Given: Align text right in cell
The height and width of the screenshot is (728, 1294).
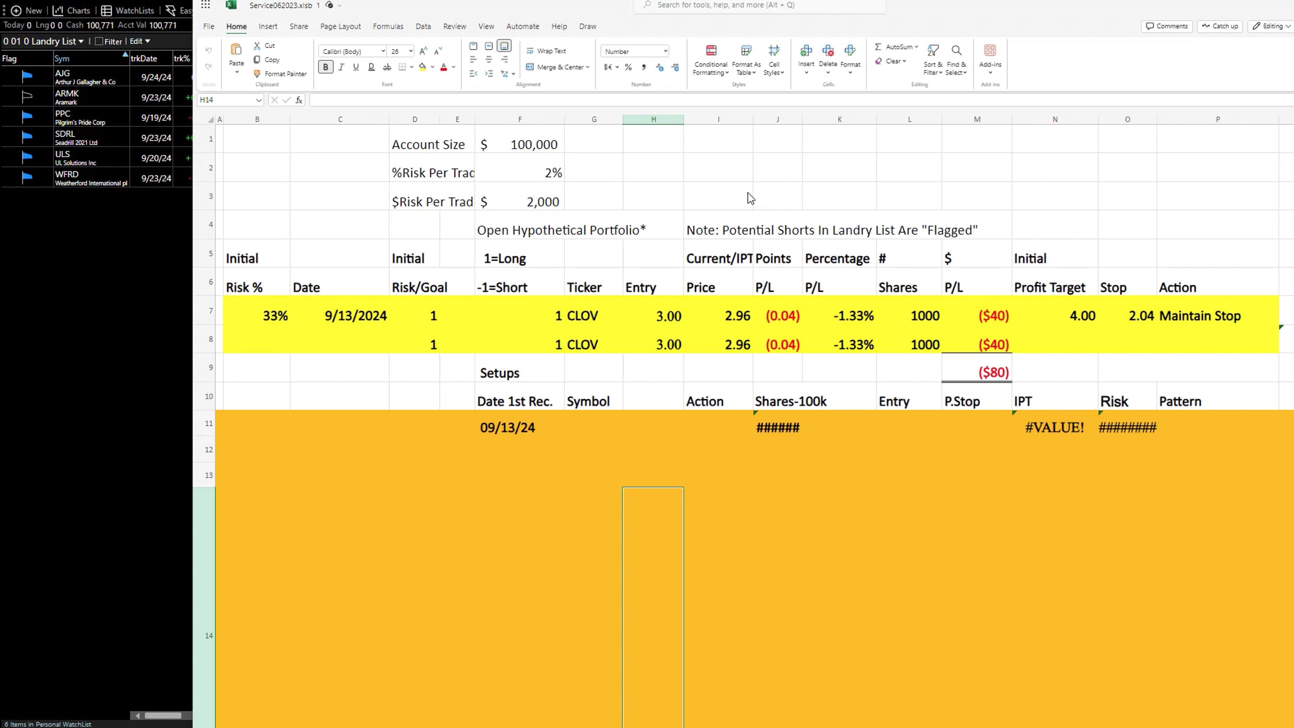Looking at the screenshot, I should point(505,59).
